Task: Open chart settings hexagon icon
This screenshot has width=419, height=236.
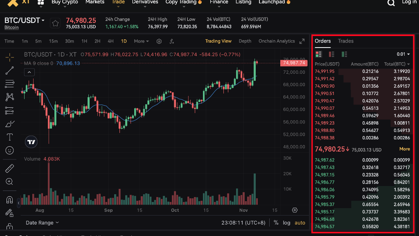Action: pyautogui.click(x=159, y=41)
